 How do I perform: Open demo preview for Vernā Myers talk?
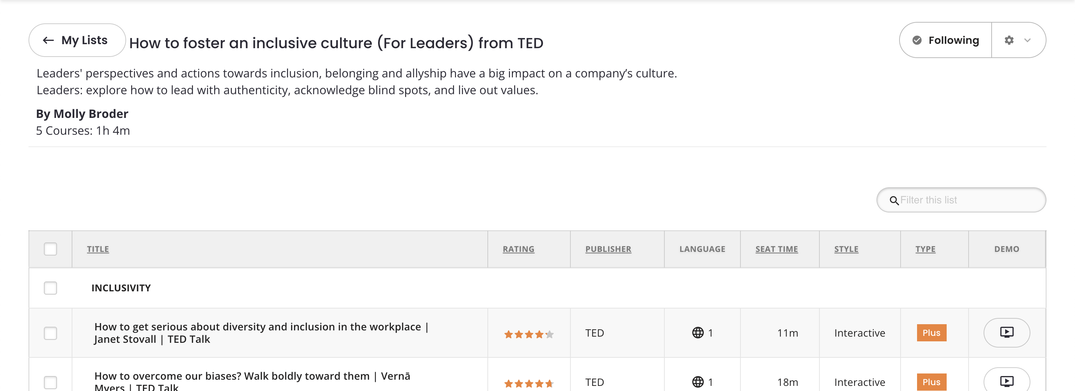[x=1006, y=381]
